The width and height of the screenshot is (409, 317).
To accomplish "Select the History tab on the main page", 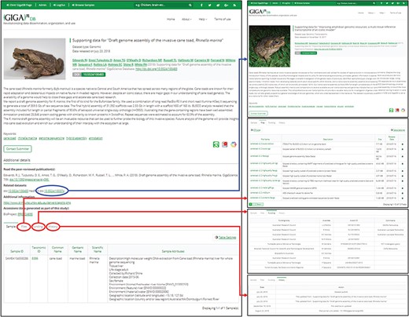I will [x=53, y=227].
